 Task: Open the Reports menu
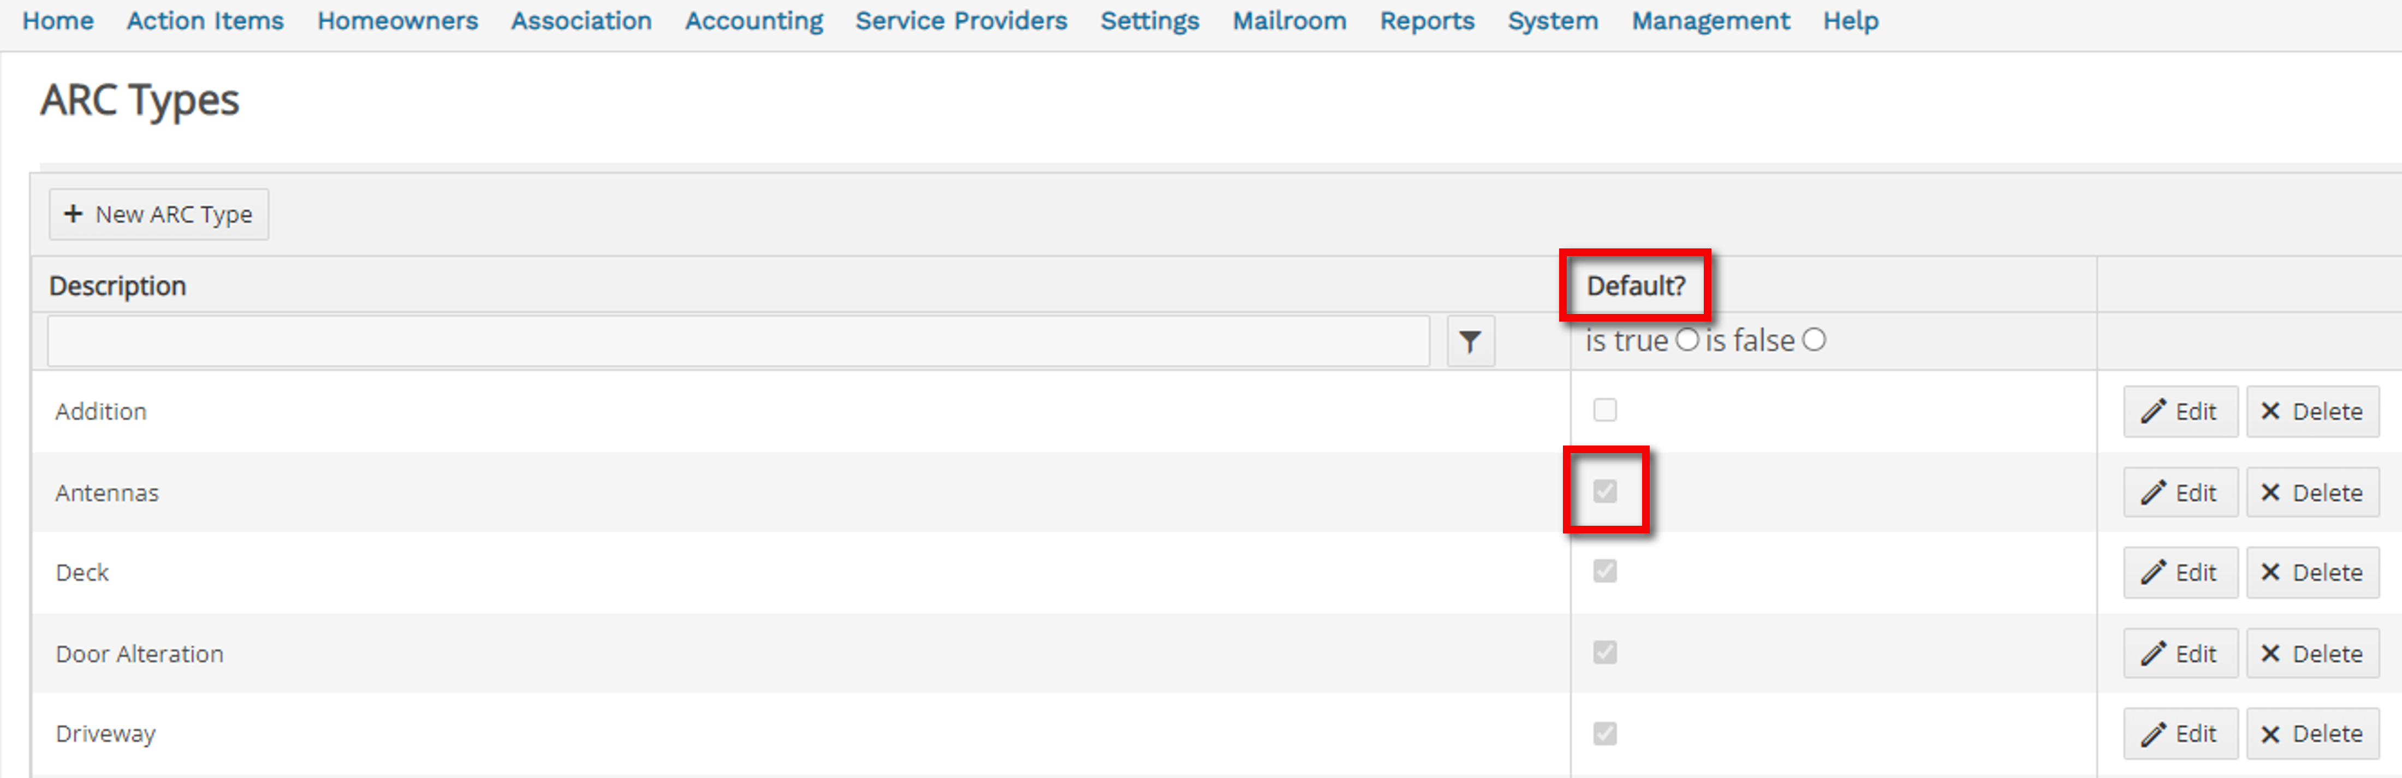click(x=1426, y=21)
